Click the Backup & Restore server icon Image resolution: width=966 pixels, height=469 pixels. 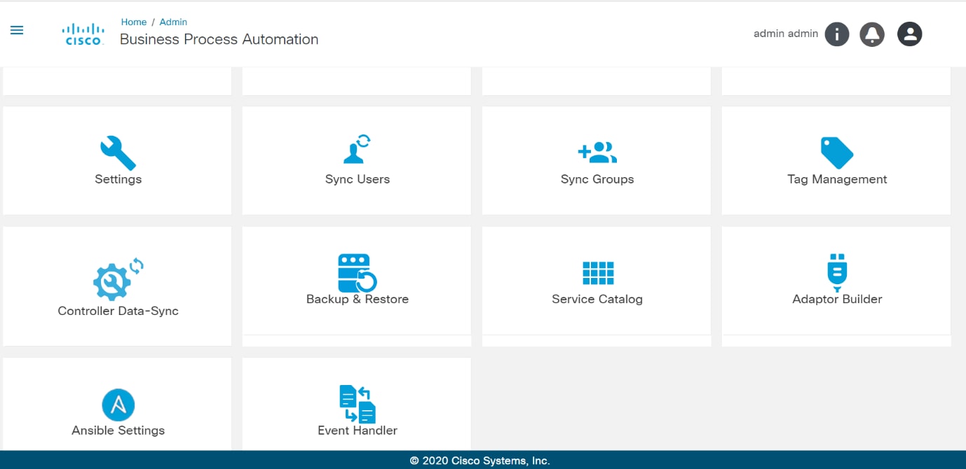(358, 273)
